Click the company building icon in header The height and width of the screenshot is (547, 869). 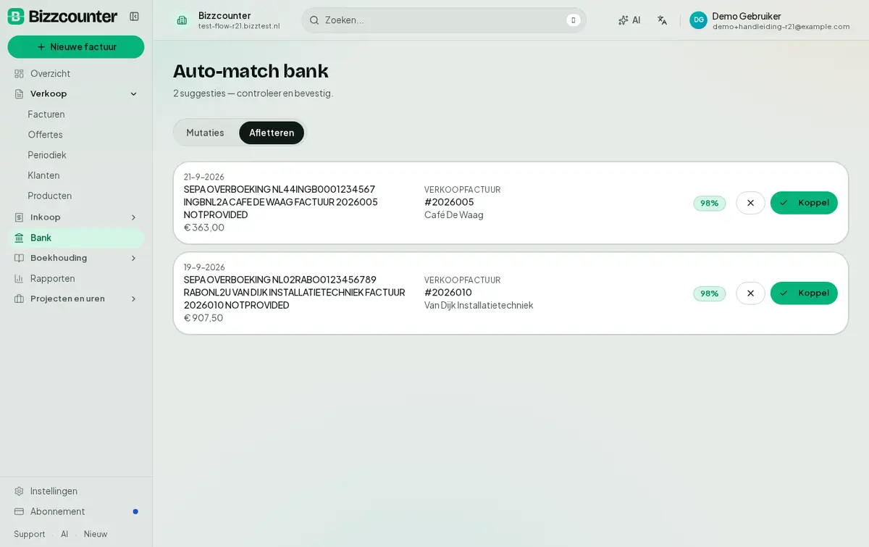tap(182, 20)
